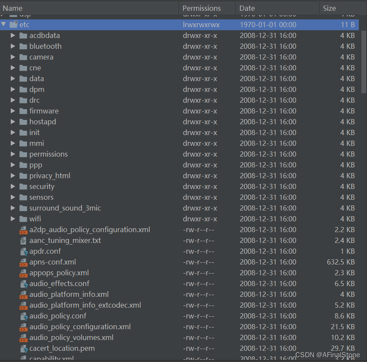Image resolution: width=367 pixels, height=362 pixels.
Task: Click the drc folder icon
Action: (x=23, y=100)
